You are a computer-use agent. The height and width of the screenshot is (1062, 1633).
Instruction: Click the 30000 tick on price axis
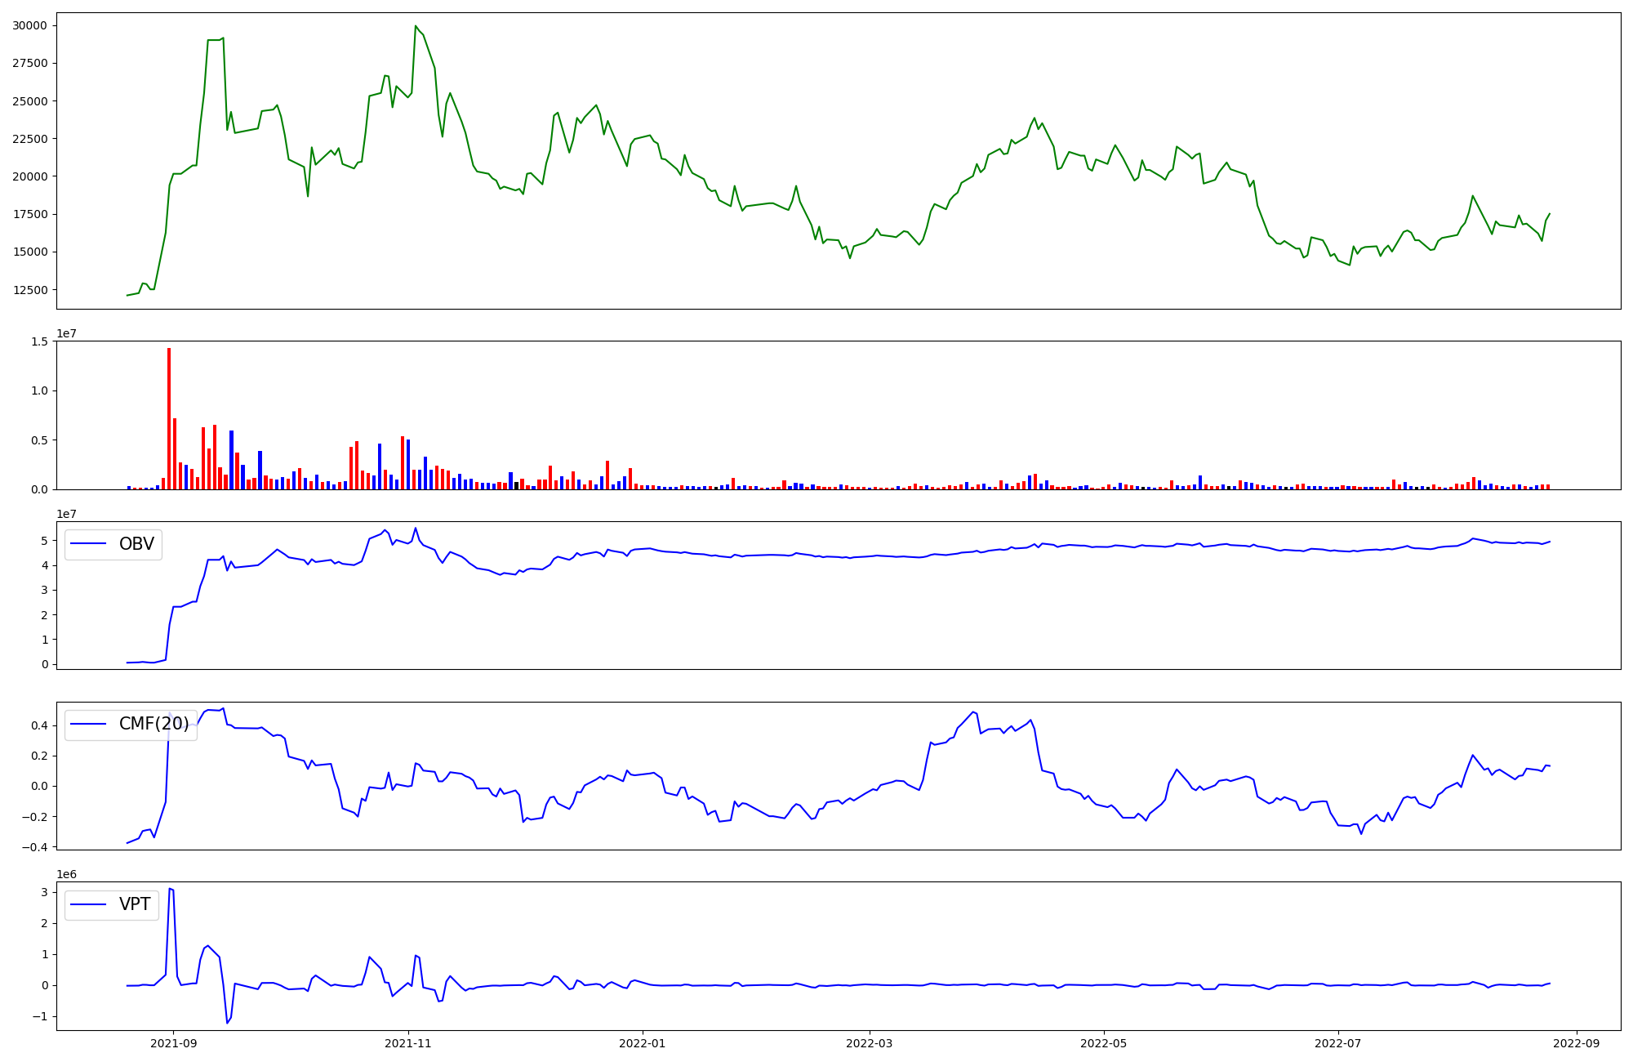pos(29,25)
